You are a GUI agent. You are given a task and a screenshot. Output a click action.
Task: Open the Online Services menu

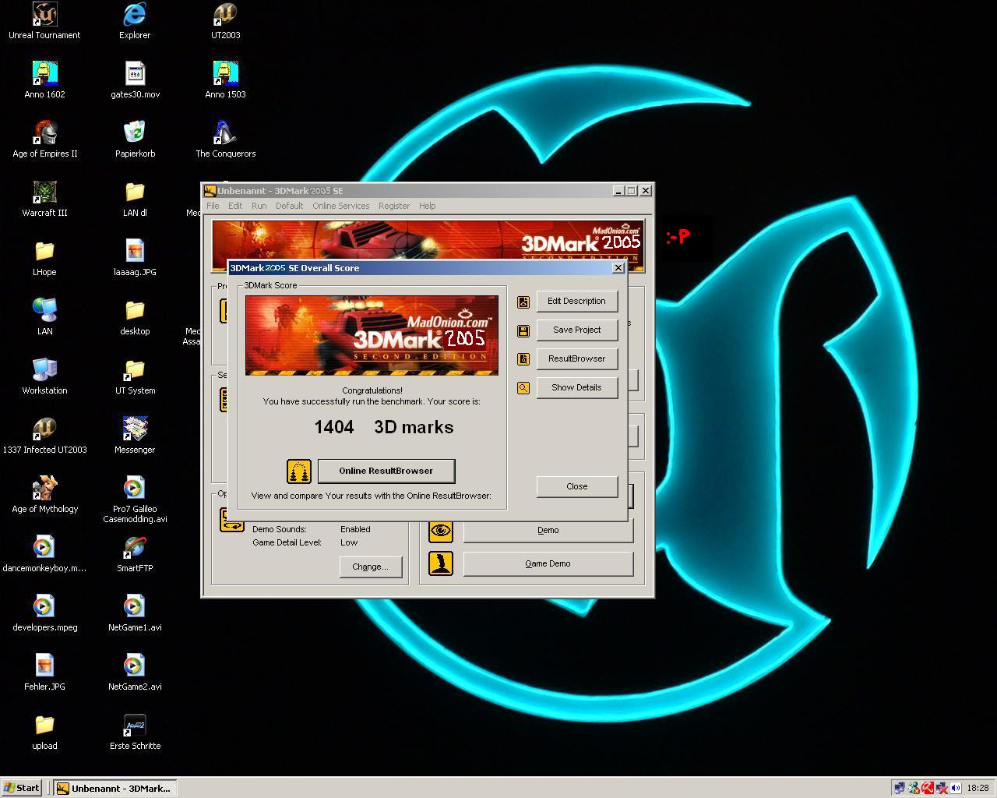[x=340, y=206]
